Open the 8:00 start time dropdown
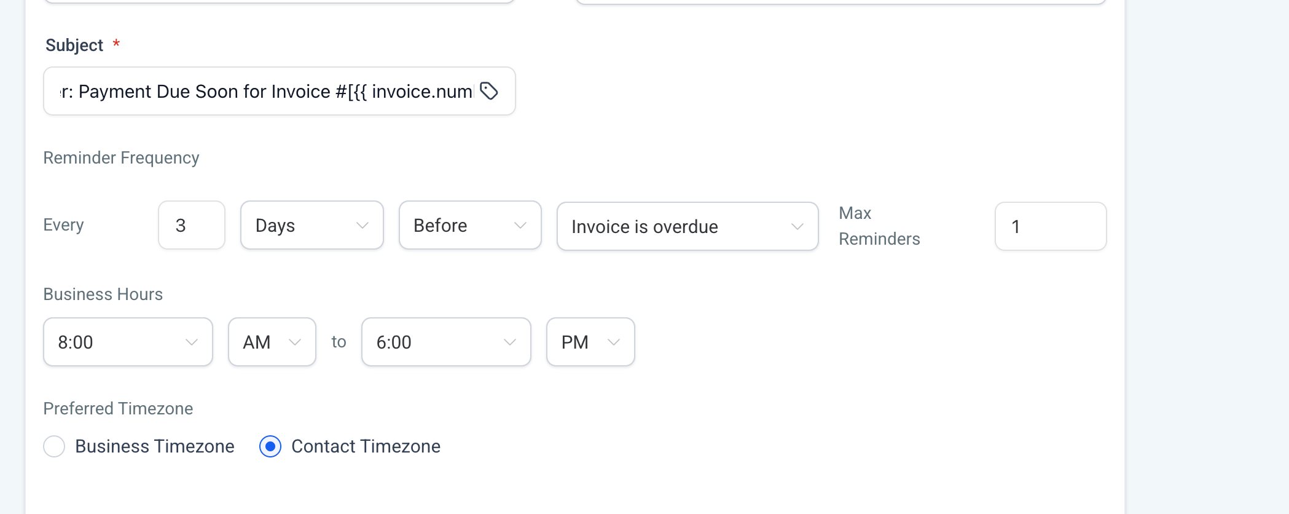 click(x=128, y=342)
